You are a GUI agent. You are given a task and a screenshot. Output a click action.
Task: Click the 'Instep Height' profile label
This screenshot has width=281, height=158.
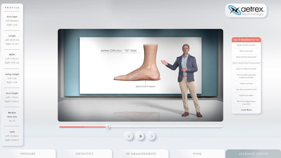click(x=12, y=74)
